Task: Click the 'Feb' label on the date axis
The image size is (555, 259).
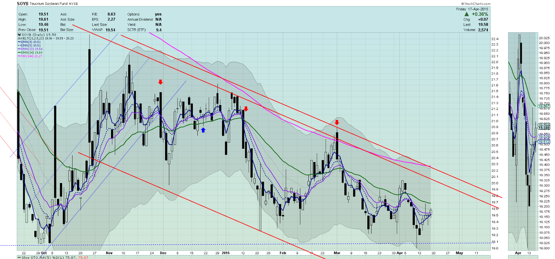Action: [283, 253]
